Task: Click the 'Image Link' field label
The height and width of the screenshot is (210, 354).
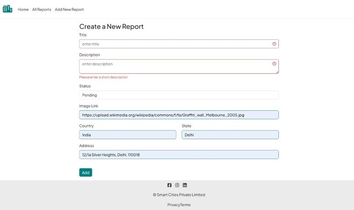Action: [89, 106]
